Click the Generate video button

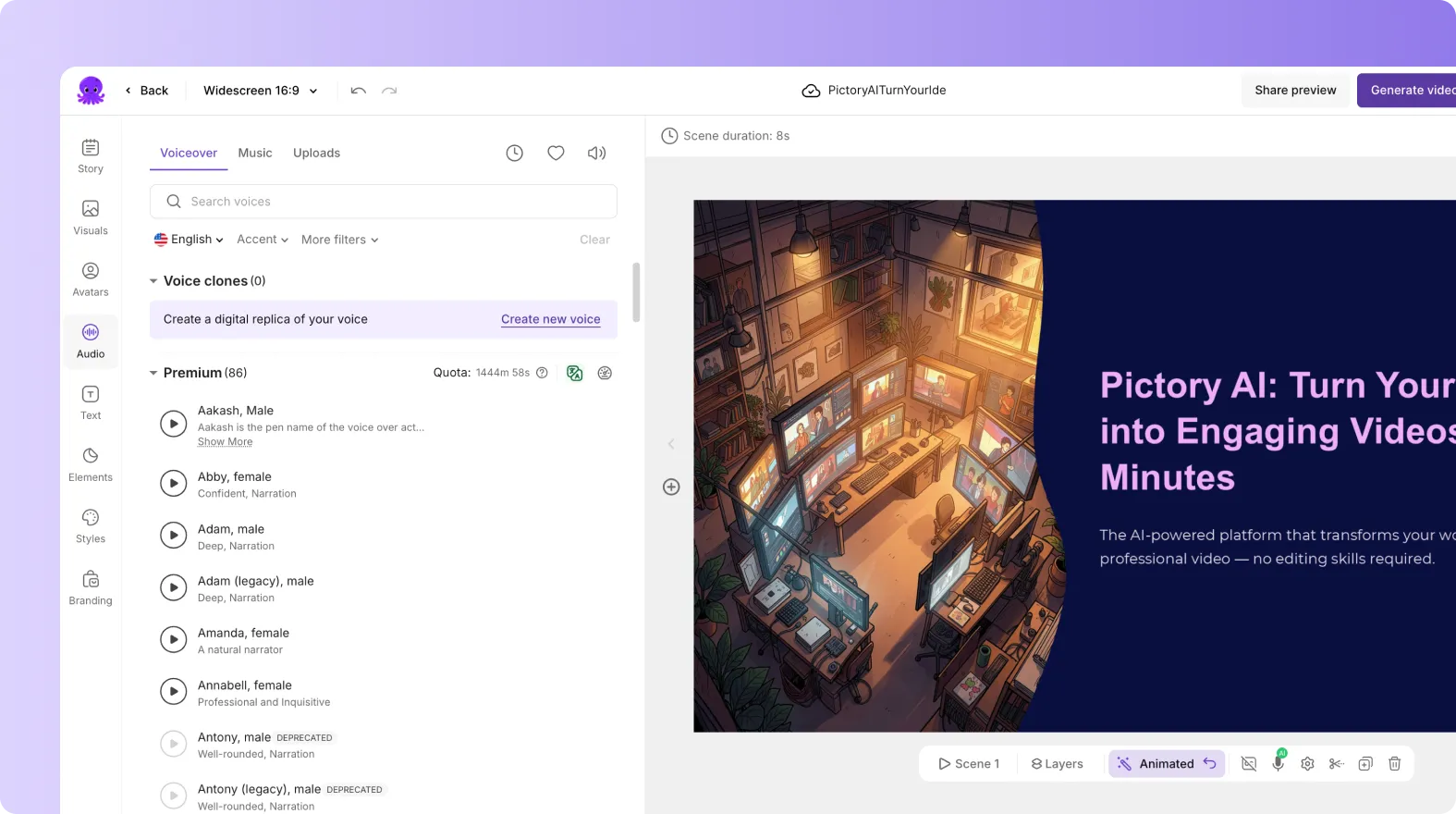pyautogui.click(x=1406, y=91)
